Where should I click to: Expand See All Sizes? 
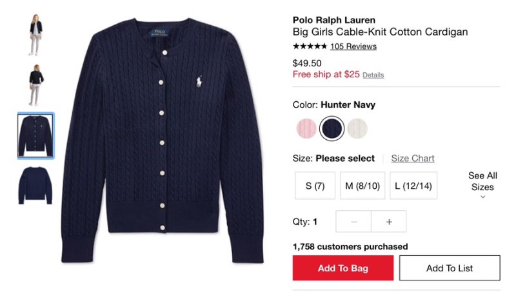(x=482, y=182)
